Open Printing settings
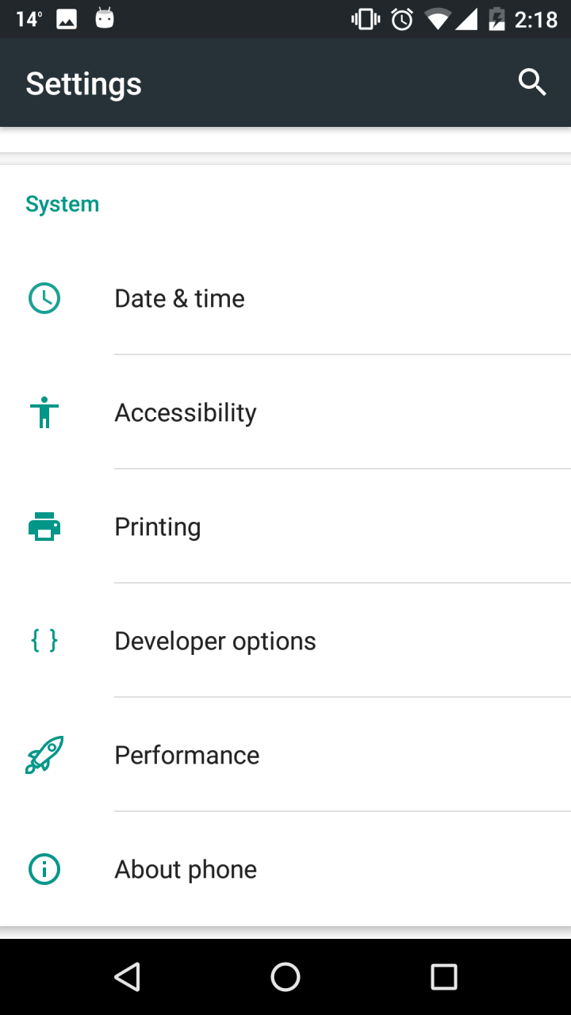The height and width of the screenshot is (1015, 571). [x=285, y=527]
